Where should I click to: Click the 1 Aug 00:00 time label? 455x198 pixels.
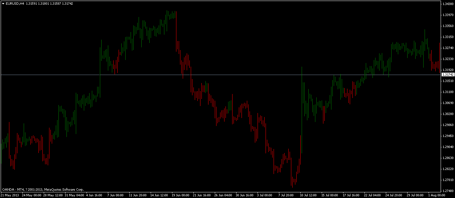[x=437, y=195]
